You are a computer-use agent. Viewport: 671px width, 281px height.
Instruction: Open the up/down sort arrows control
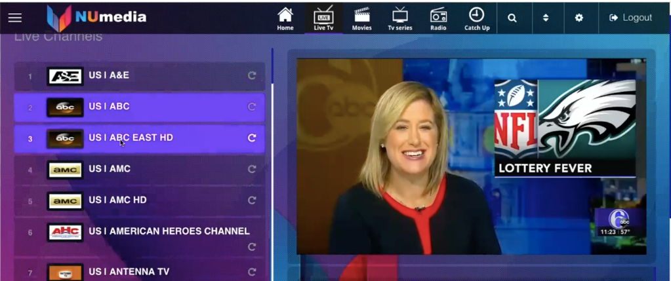click(x=546, y=18)
